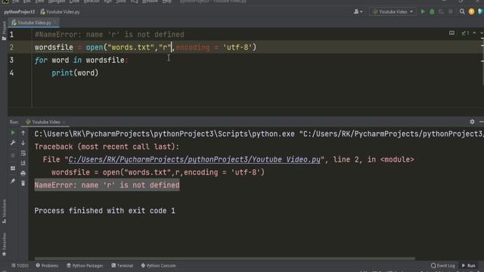Image resolution: width=484 pixels, height=272 pixels.
Task: Open the Structure tool window
Action: click(4, 212)
